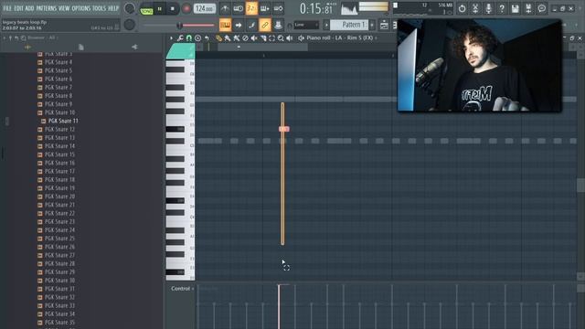The width and height of the screenshot is (585, 329).
Task: Click the 124.000 tempo field
Action: [205, 8]
